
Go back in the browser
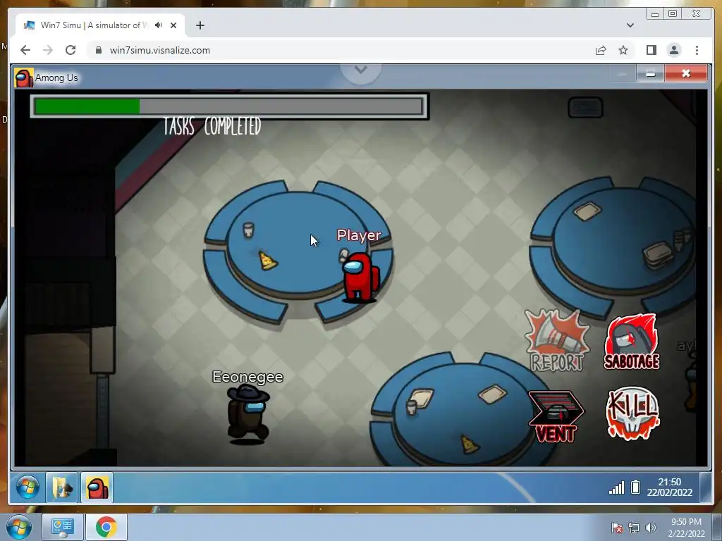(25, 50)
